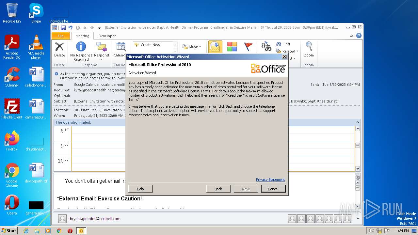The height and width of the screenshot is (235, 418).
Task: Click contact photo beside bryant.girardot@ceribell.com
Action: coord(62,219)
